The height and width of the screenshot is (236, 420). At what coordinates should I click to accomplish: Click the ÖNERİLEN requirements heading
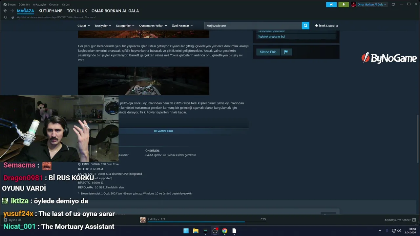point(152,151)
